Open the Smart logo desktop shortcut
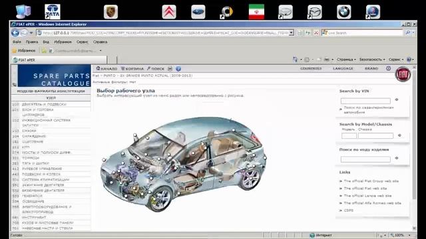Image resolution: width=426 pixels, height=239 pixels. tap(227, 12)
